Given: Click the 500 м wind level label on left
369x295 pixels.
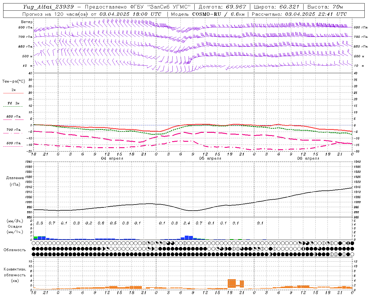Looking at the screenshot, I should click(x=28, y=56).
